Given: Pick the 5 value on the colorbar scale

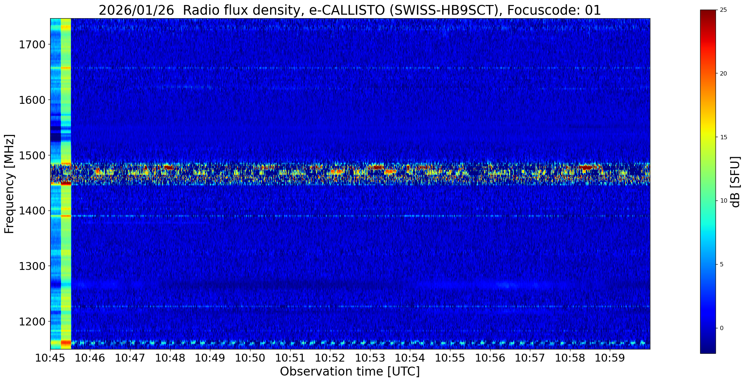Looking at the screenshot, I should 722,265.
